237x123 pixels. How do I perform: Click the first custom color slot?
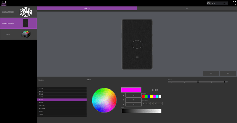coord(143,104)
